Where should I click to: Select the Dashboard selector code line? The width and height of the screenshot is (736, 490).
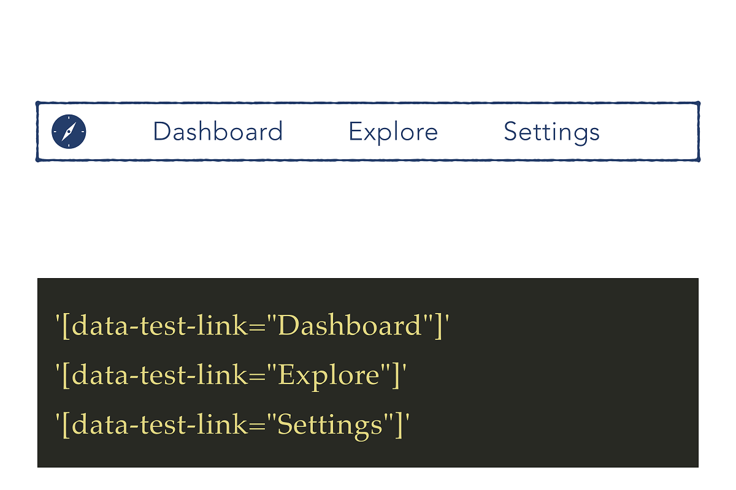tap(252, 325)
